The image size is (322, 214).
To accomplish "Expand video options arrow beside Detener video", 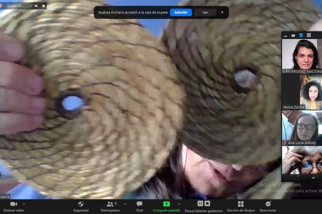I will [x=24, y=204].
